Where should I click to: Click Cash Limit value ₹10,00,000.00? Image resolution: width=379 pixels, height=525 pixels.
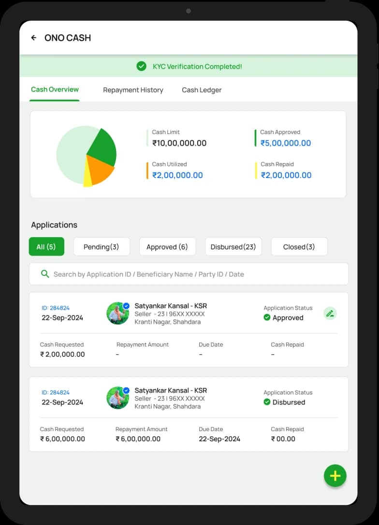[179, 143]
